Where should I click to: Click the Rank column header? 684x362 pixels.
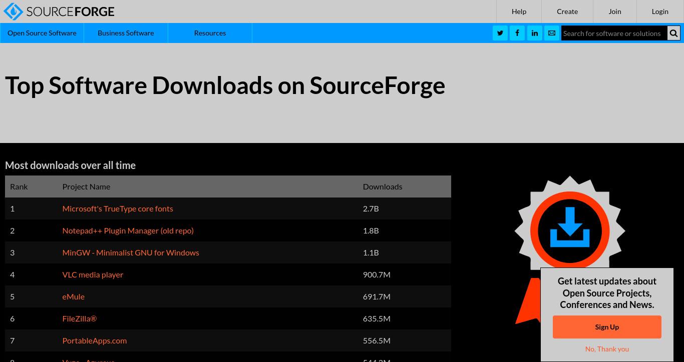click(19, 186)
